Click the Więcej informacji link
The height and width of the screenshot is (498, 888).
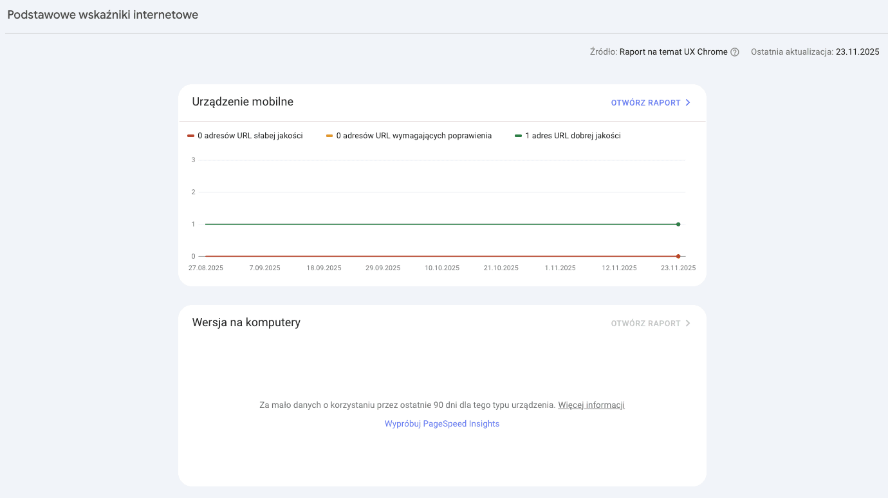tap(591, 405)
